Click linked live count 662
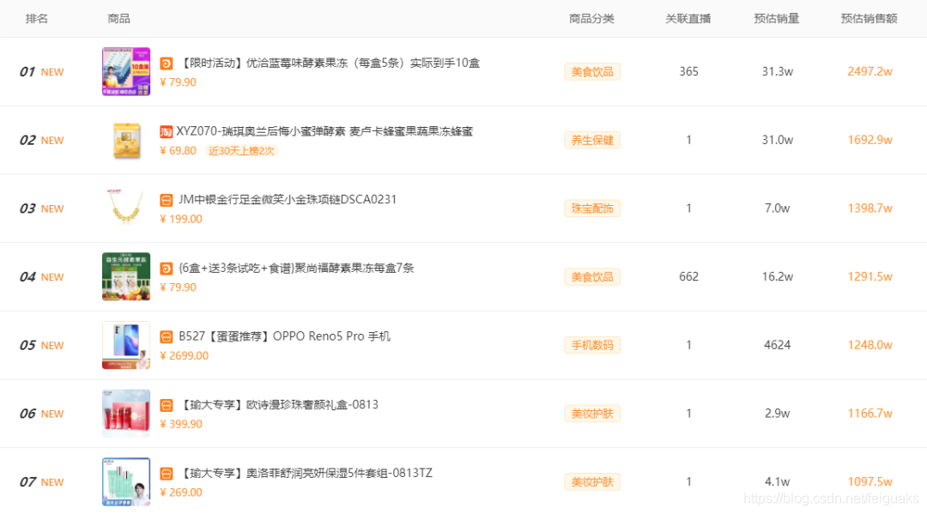Screen dimensions: 927x514 tap(688, 276)
